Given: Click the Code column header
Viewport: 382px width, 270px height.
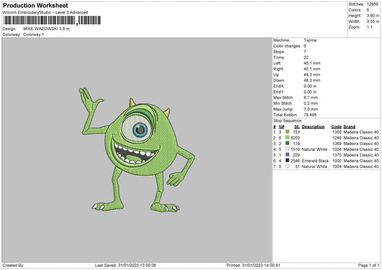Looking at the screenshot, I should [x=336, y=126].
